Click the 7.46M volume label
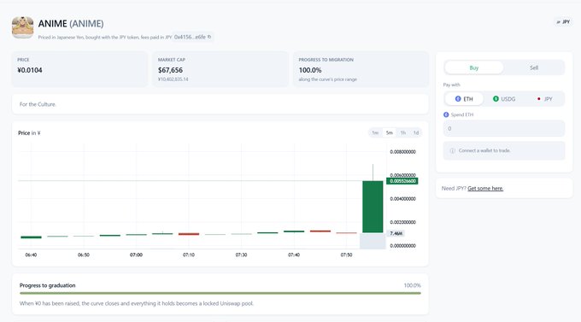The image size is (581, 322). (x=396, y=233)
